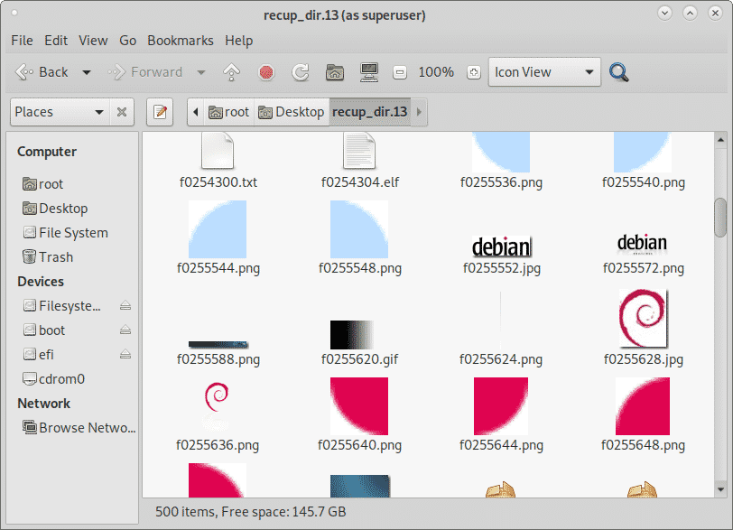Open search with the magnifying glass icon

(x=619, y=72)
